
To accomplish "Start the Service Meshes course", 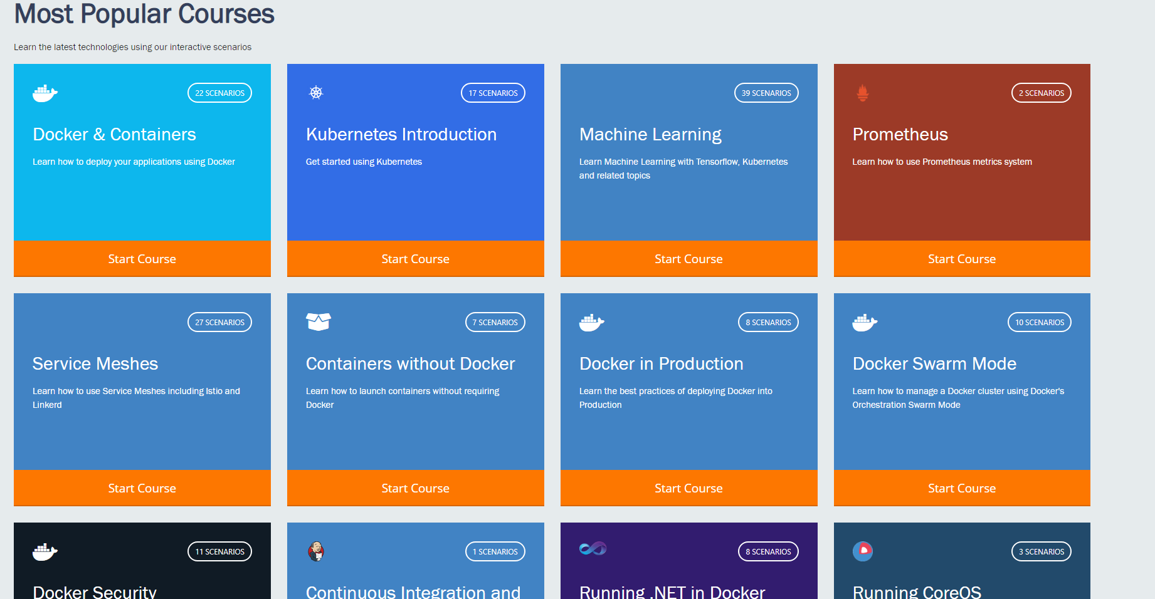I will (x=142, y=488).
